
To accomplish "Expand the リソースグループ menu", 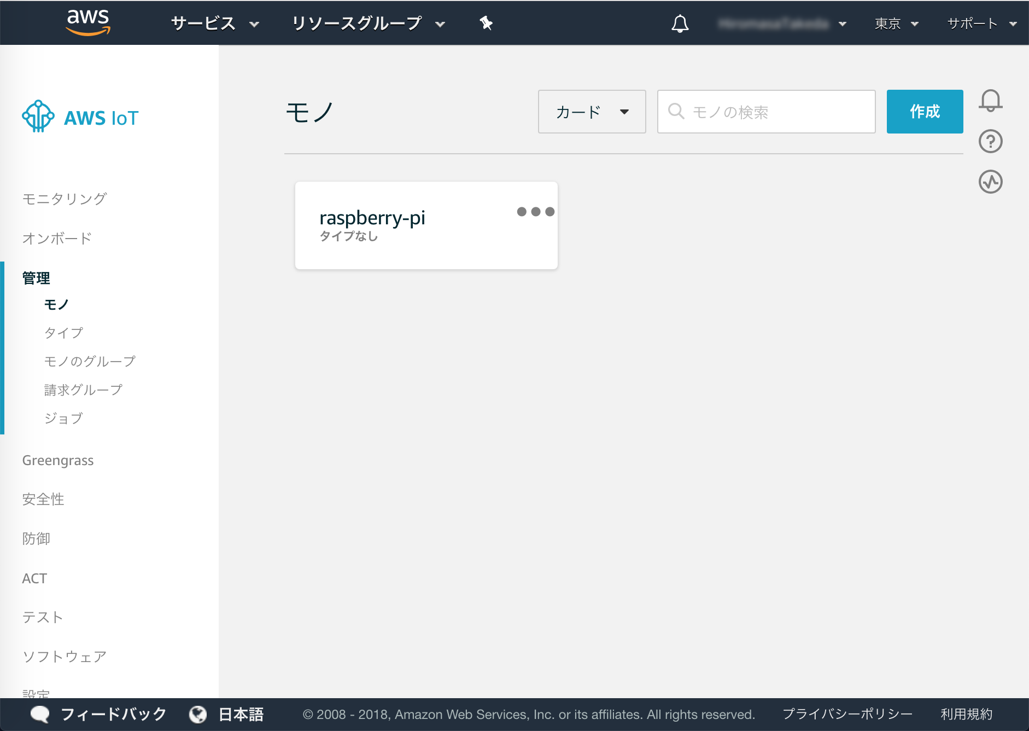I will pos(369,24).
